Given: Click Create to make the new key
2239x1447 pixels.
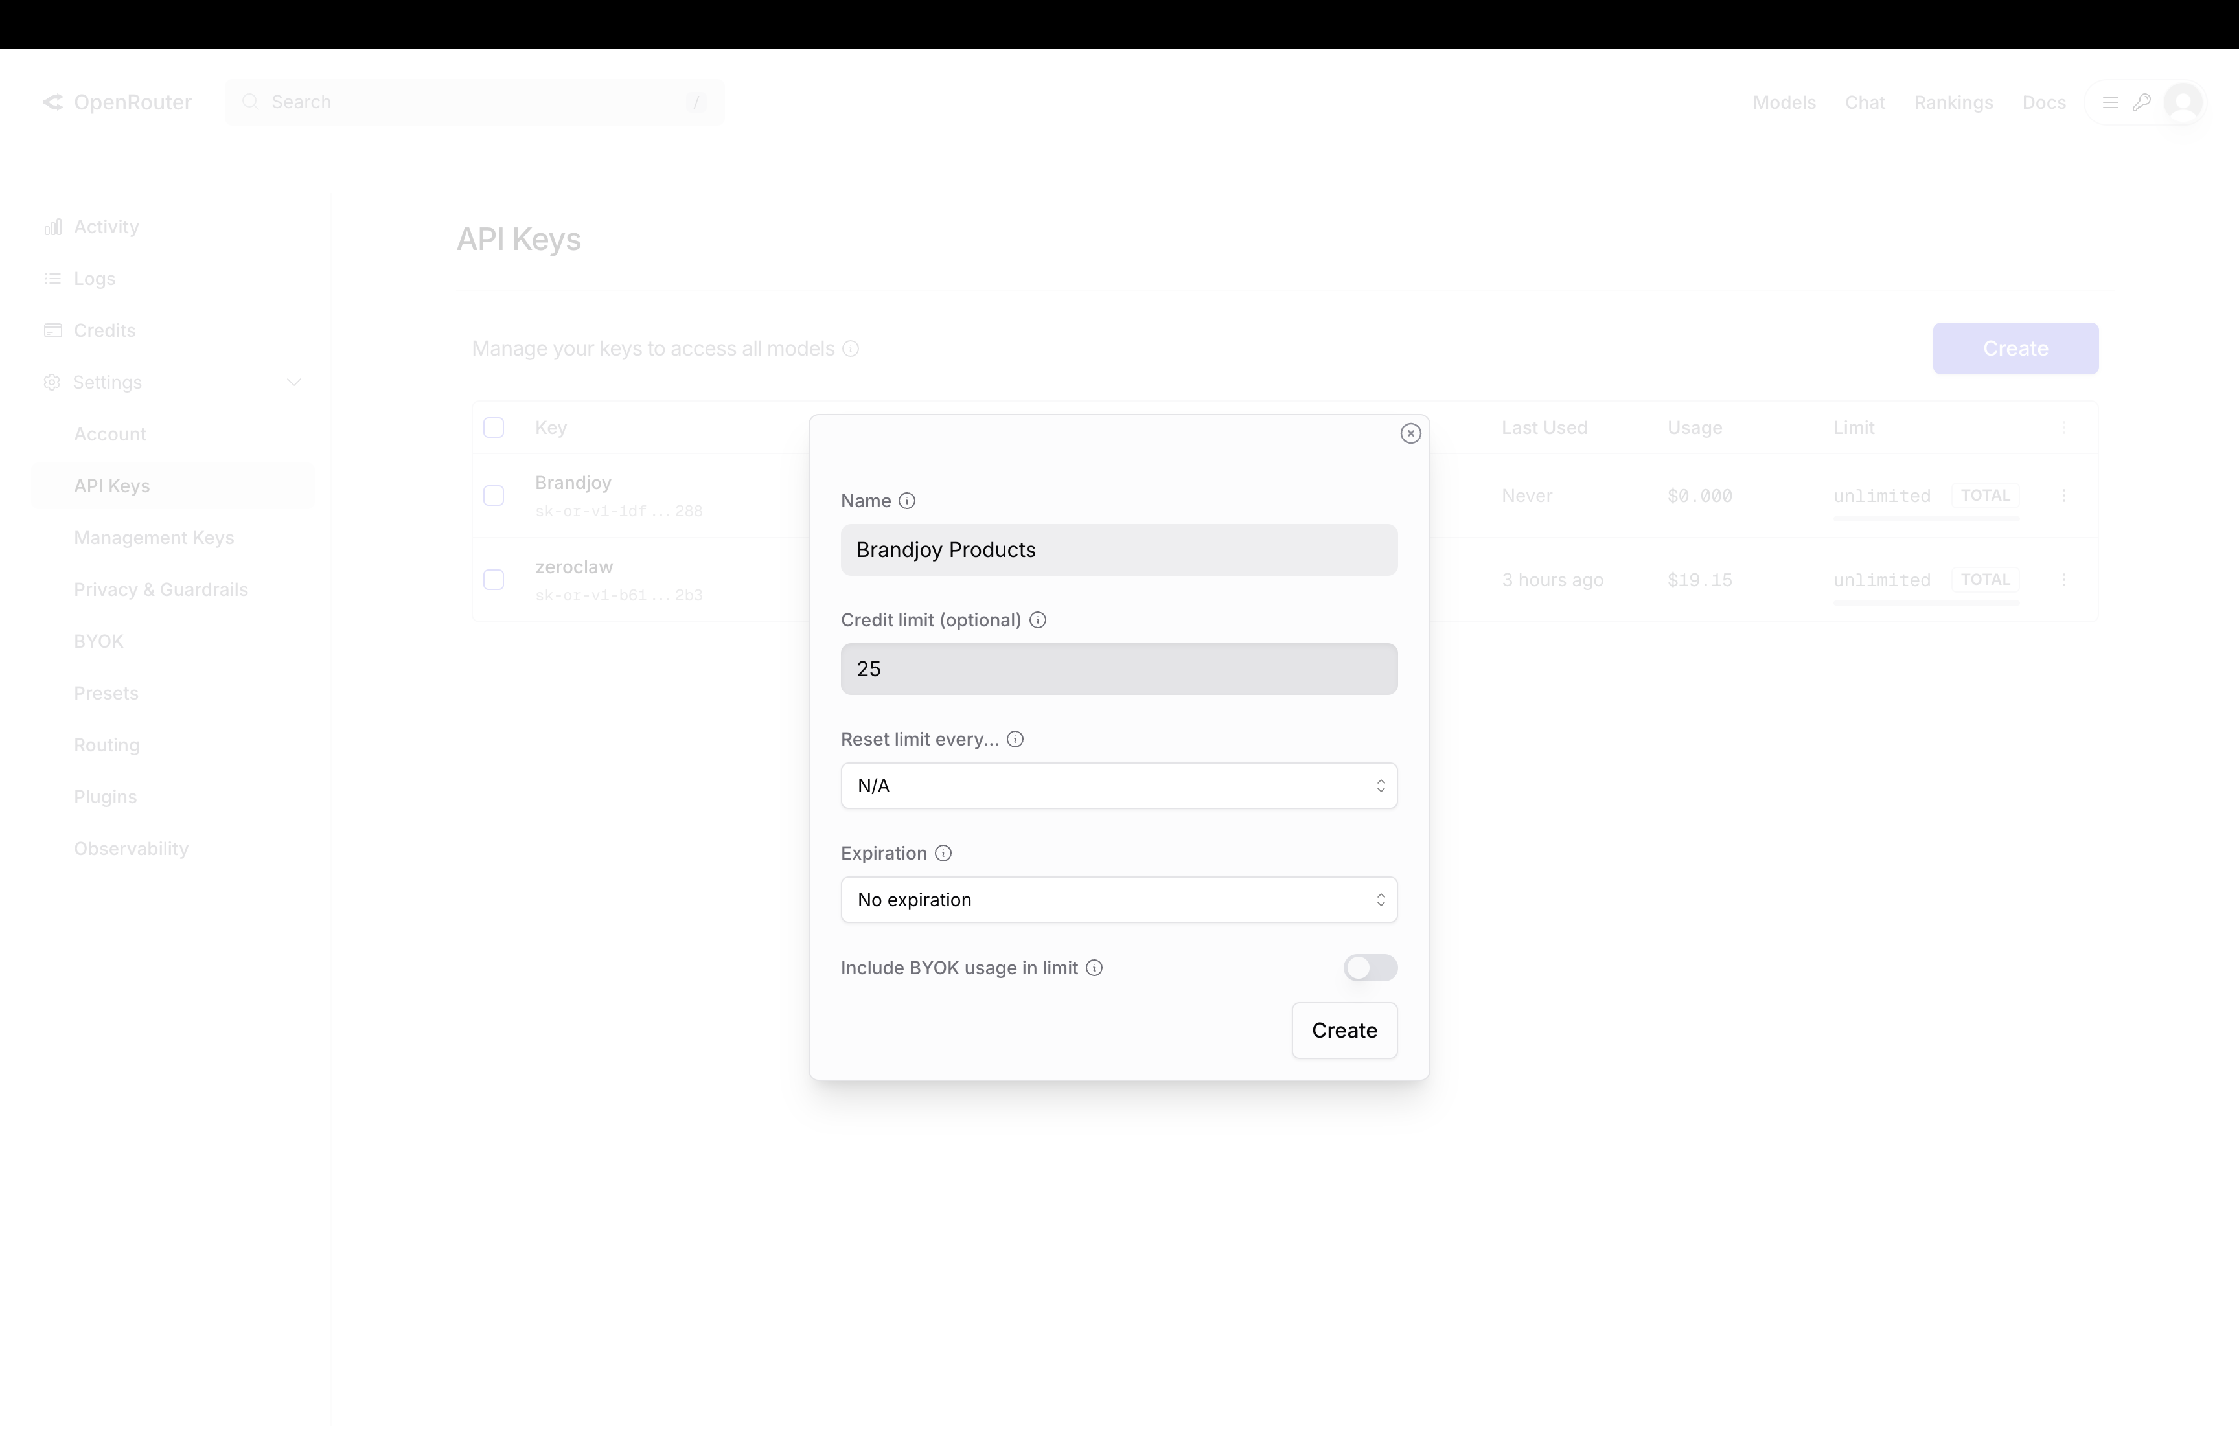Looking at the screenshot, I should click(1344, 1030).
